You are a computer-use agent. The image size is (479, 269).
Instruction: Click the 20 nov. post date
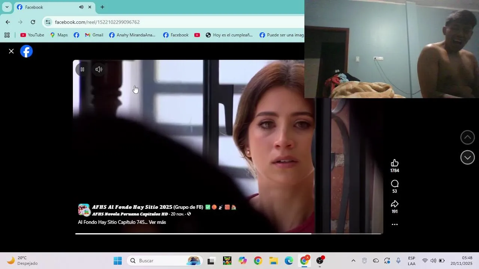[x=177, y=214]
